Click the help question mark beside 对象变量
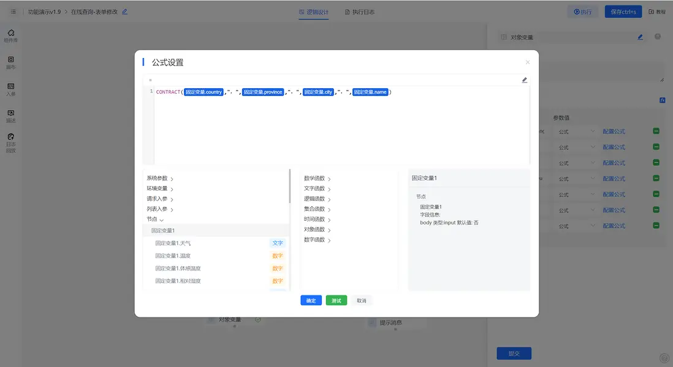 [x=657, y=37]
